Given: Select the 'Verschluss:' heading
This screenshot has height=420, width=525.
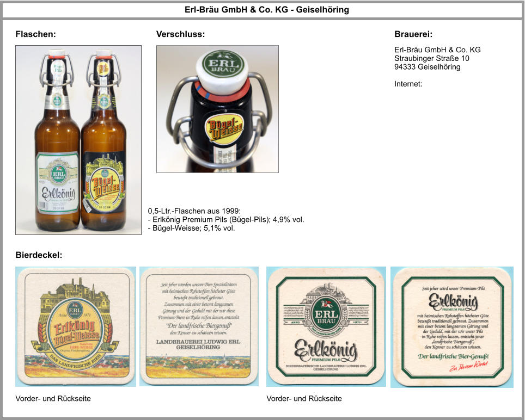Looking at the screenshot, I should 180,34.
